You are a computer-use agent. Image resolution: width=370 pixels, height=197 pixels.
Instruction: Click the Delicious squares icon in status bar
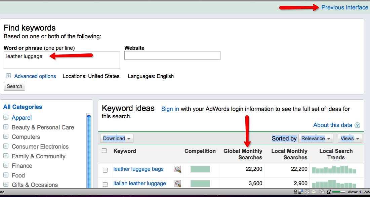[301, 192]
